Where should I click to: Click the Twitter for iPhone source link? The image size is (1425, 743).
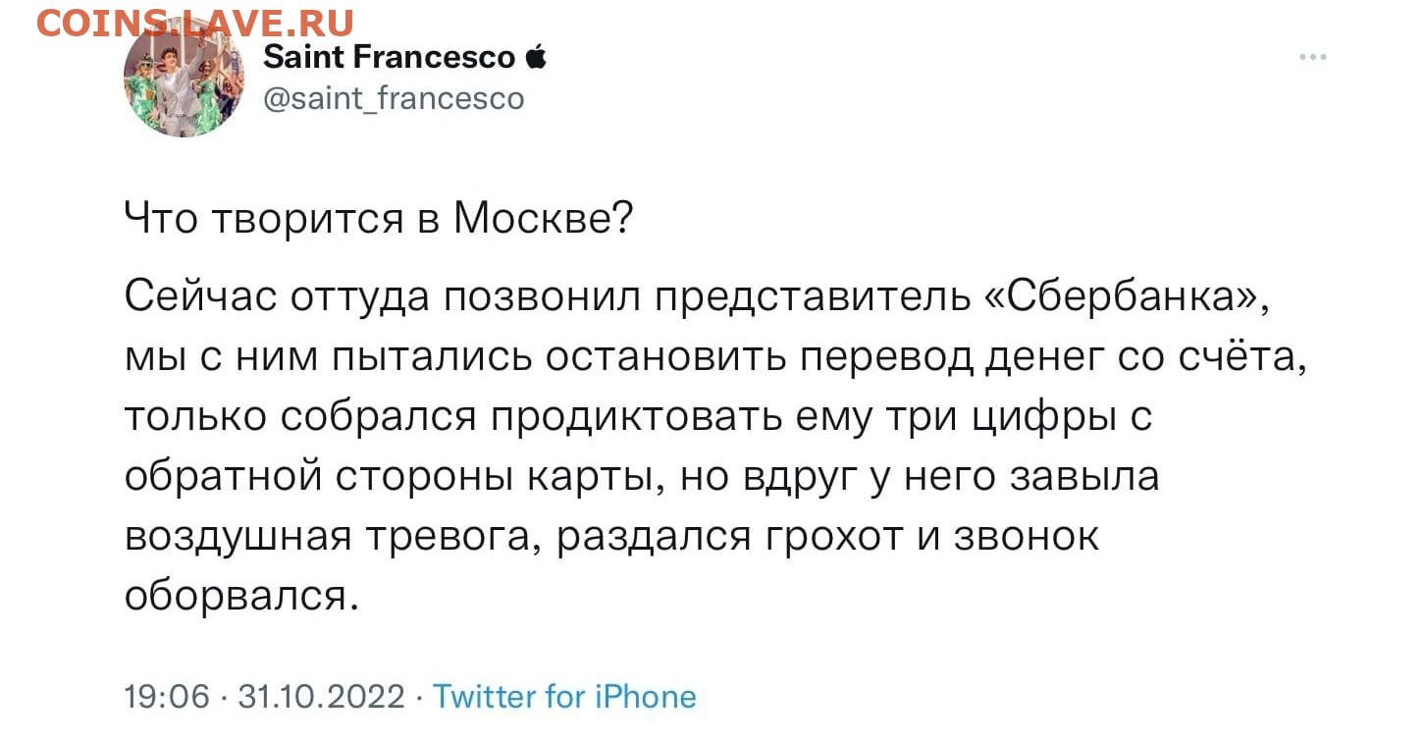[x=564, y=697]
